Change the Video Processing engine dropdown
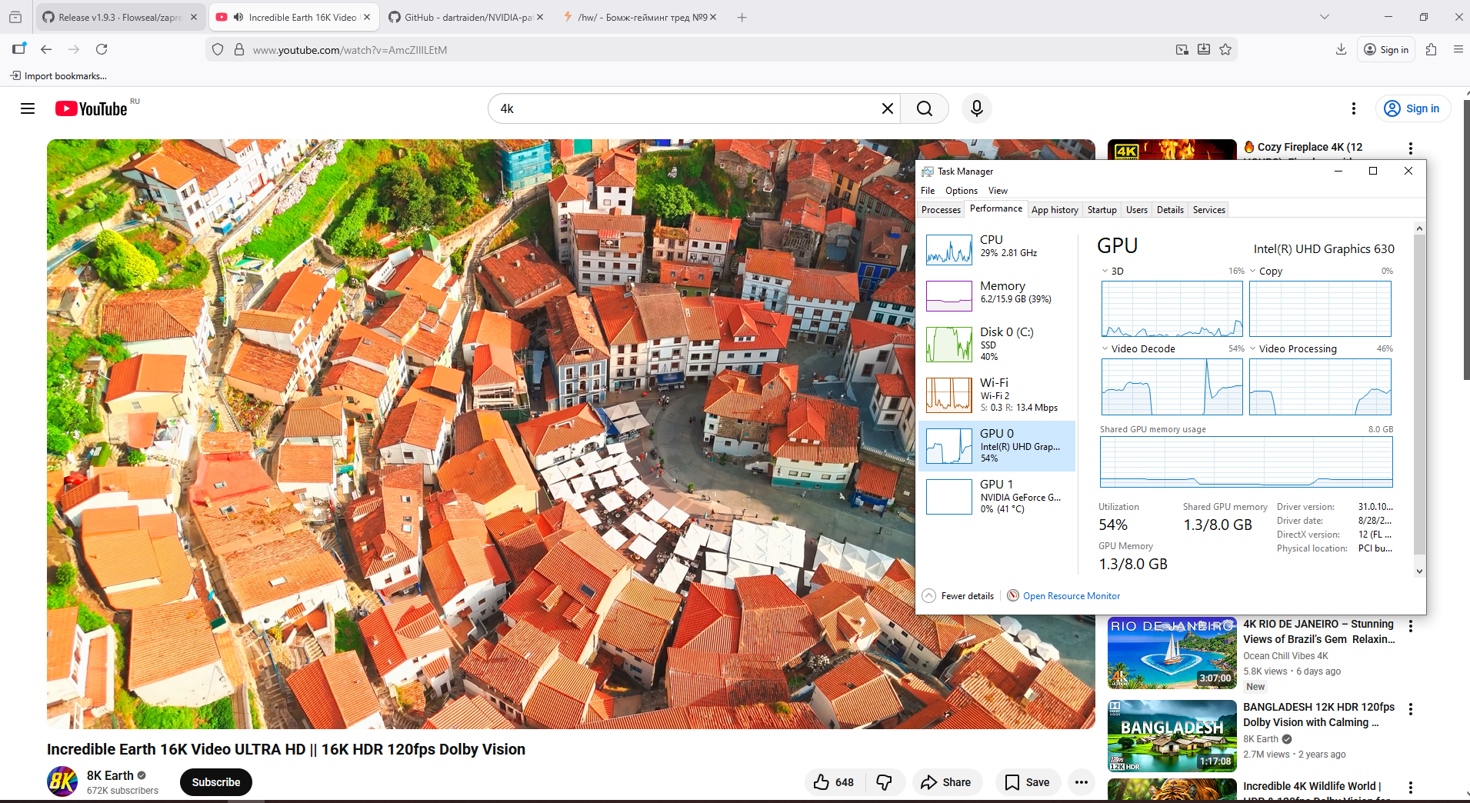1470x803 pixels. coord(1253,348)
